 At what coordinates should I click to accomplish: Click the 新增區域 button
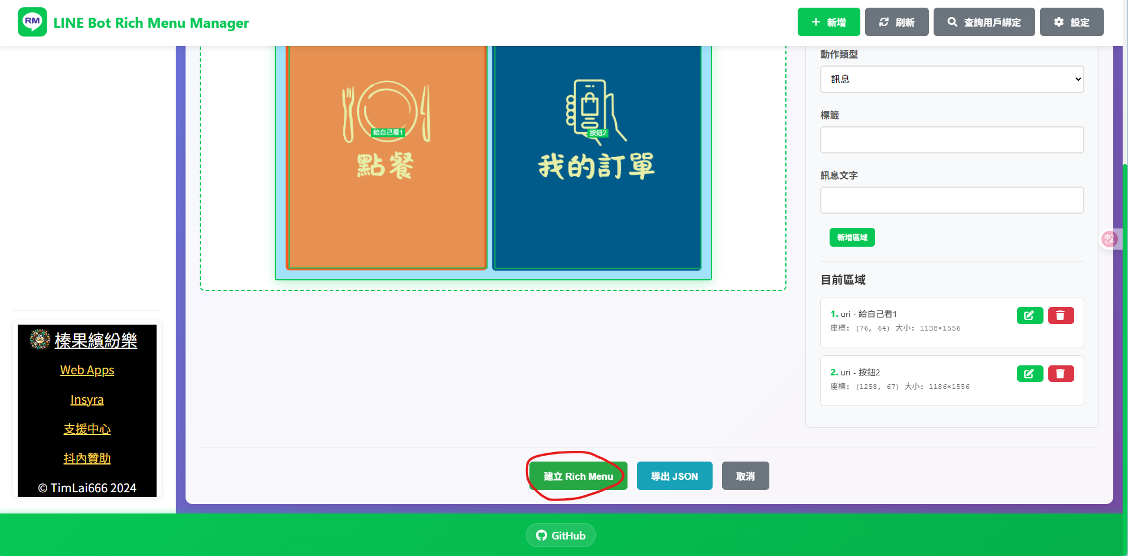[851, 237]
